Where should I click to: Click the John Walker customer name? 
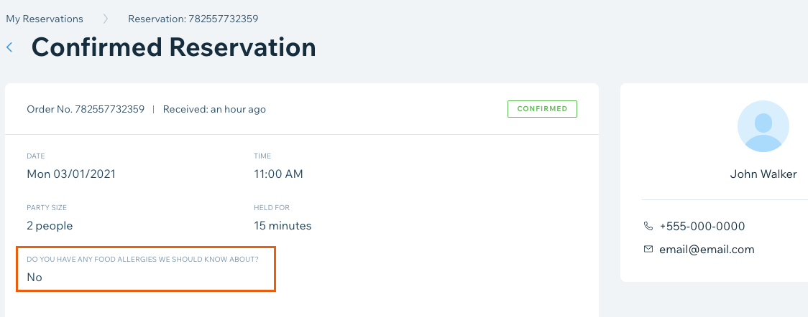pyautogui.click(x=763, y=174)
